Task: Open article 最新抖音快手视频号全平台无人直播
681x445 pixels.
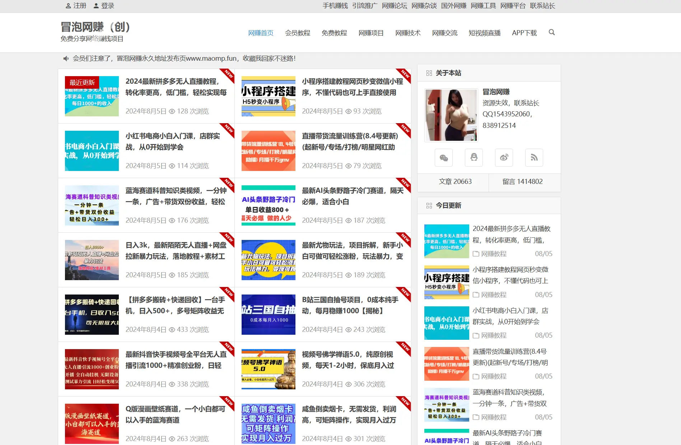Action: coord(176,360)
